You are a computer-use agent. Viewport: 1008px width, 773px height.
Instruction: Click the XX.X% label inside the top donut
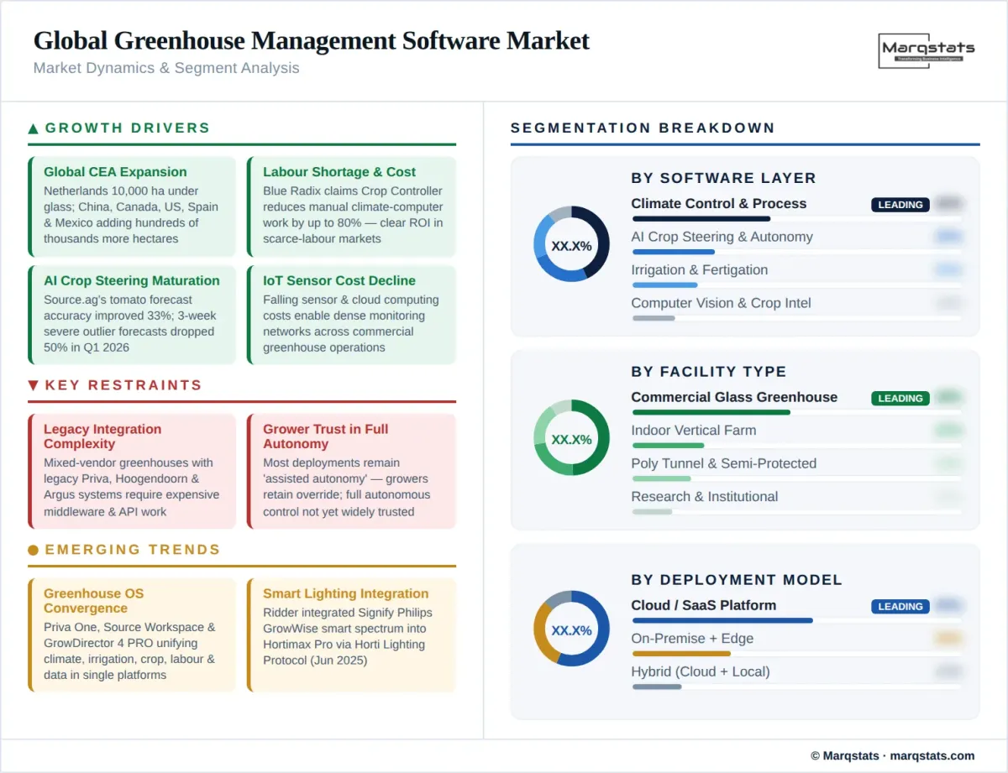point(571,245)
